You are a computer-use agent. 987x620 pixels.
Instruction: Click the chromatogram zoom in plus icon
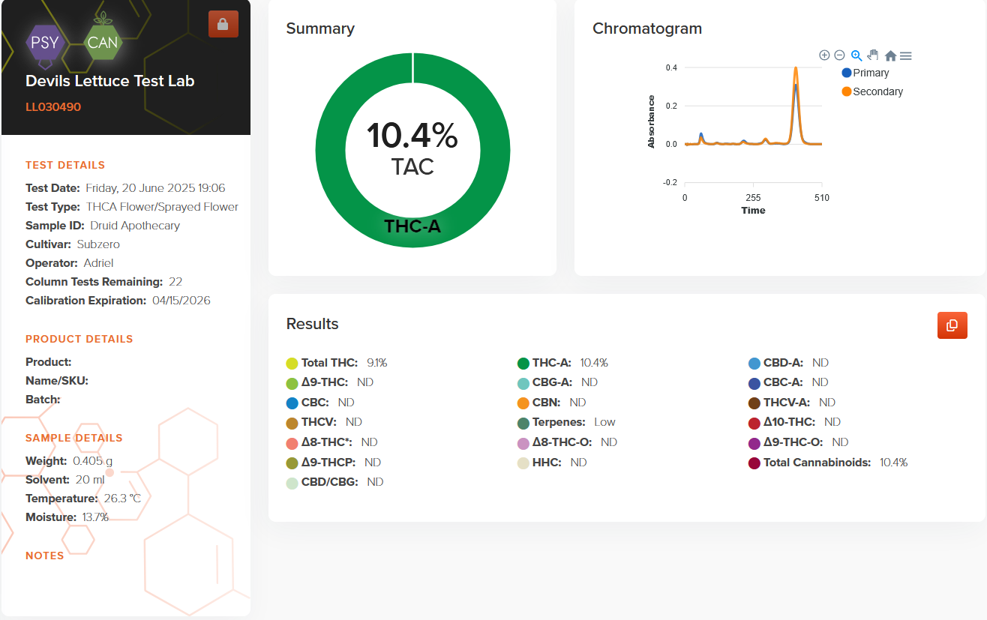[824, 55]
